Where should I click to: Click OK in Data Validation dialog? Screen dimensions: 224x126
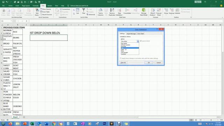pyautogui.click(x=149, y=63)
